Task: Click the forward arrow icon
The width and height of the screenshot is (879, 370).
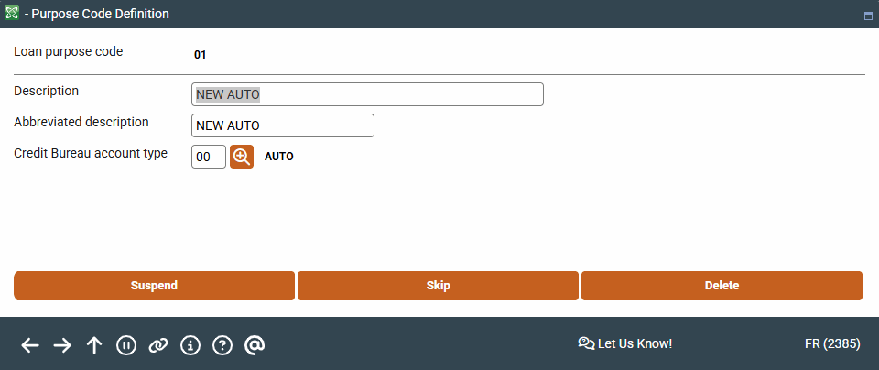Action: click(x=62, y=344)
